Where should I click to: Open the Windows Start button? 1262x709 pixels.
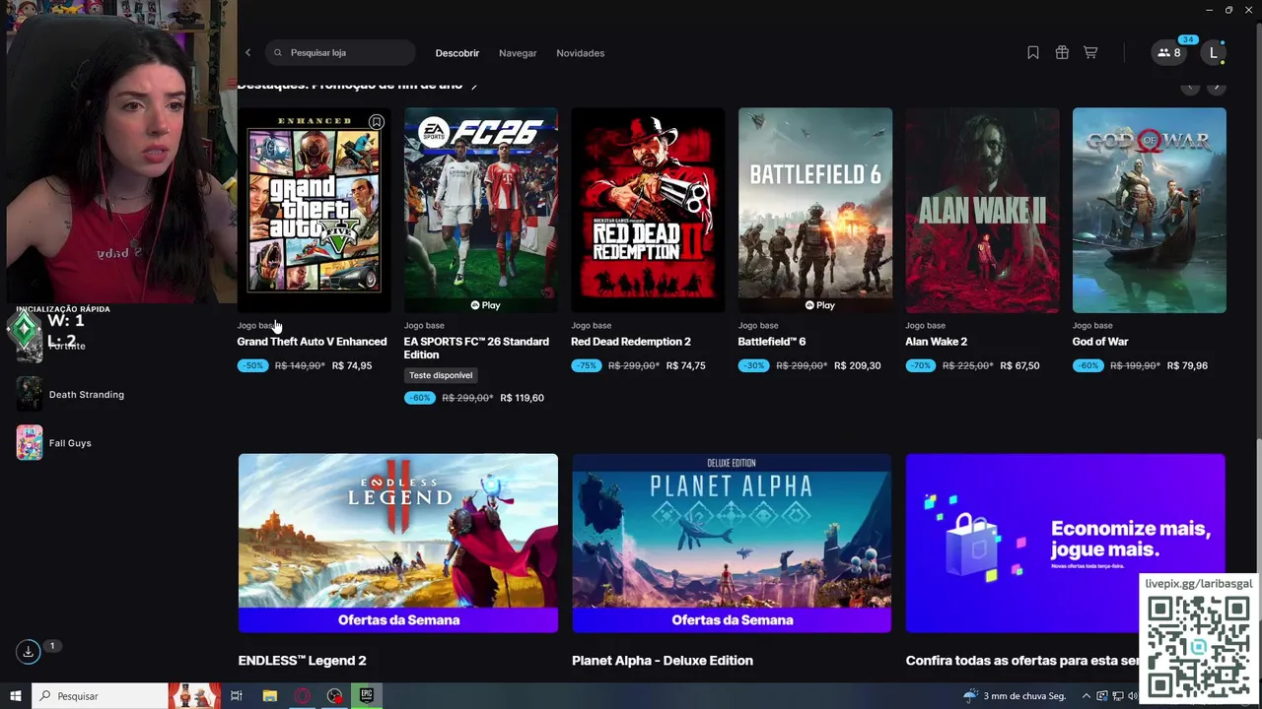tap(16, 696)
